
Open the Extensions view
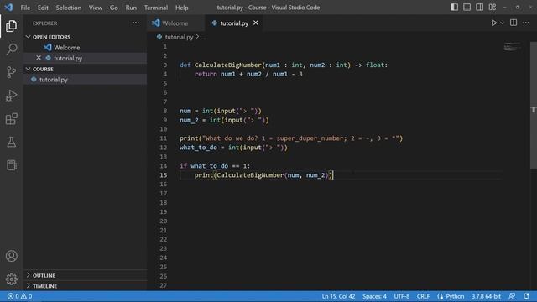[x=11, y=118]
